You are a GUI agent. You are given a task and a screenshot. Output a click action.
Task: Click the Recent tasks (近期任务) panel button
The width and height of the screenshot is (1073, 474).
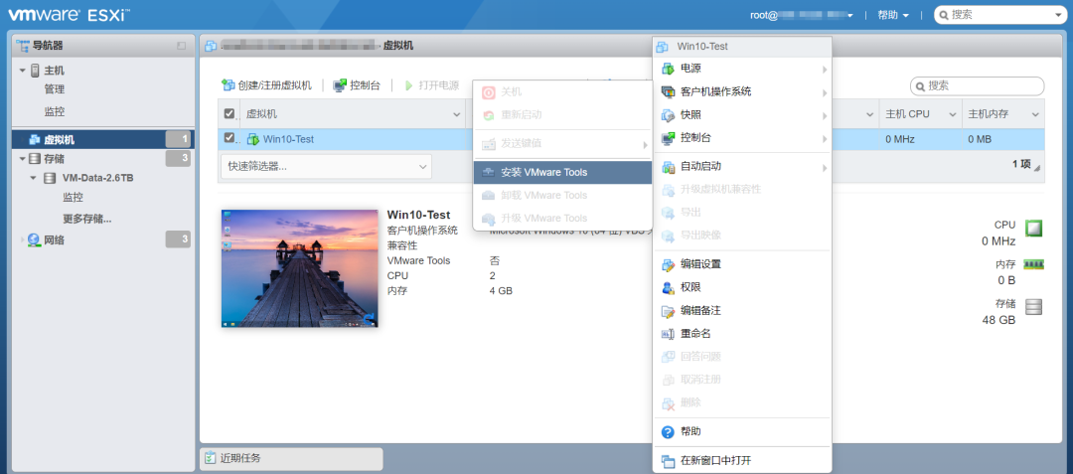(291, 458)
